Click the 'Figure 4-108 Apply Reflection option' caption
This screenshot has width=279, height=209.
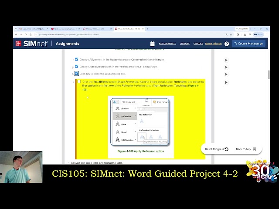tap(141, 151)
